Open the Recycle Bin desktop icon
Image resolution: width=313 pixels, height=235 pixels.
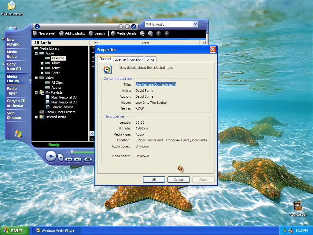coord(298,209)
